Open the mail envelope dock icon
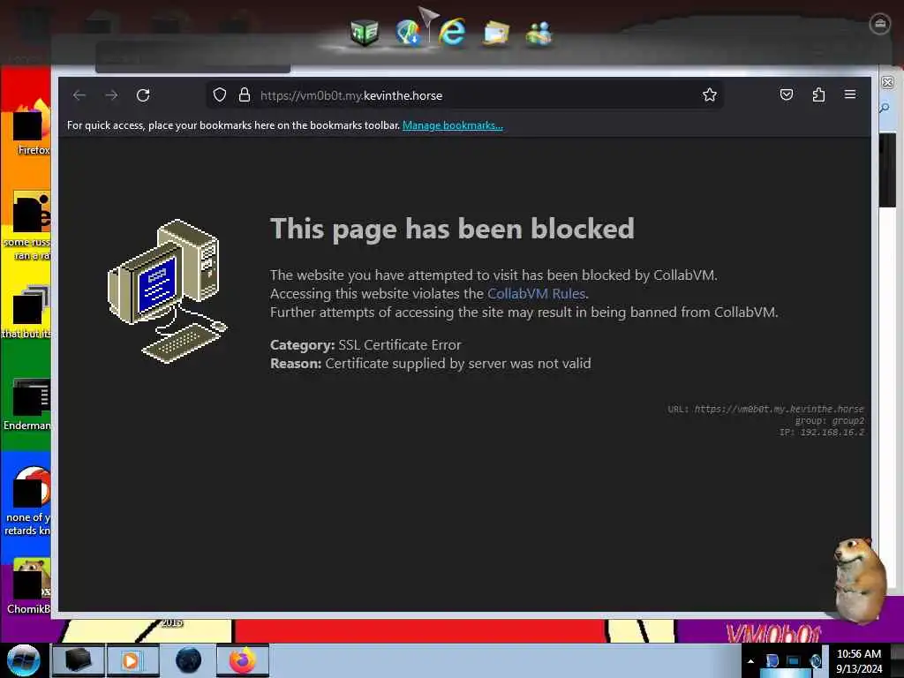Image resolution: width=904 pixels, height=678 pixels. [496, 33]
